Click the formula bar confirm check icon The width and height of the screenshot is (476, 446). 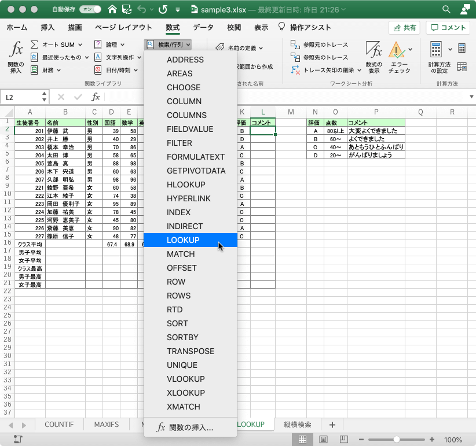click(78, 97)
